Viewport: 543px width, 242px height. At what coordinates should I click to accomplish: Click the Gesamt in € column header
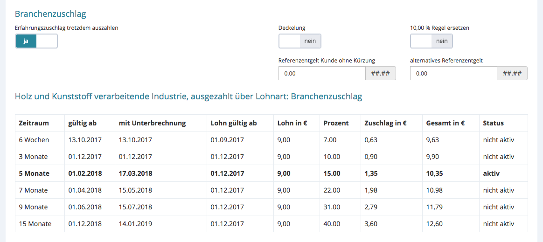(445, 123)
